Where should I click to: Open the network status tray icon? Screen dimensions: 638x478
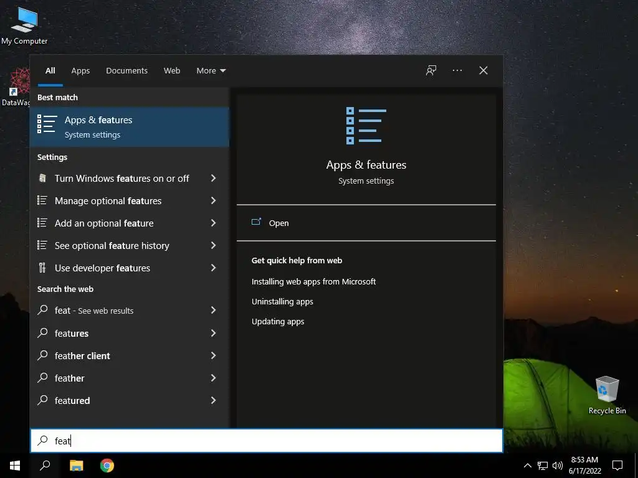pyautogui.click(x=543, y=466)
